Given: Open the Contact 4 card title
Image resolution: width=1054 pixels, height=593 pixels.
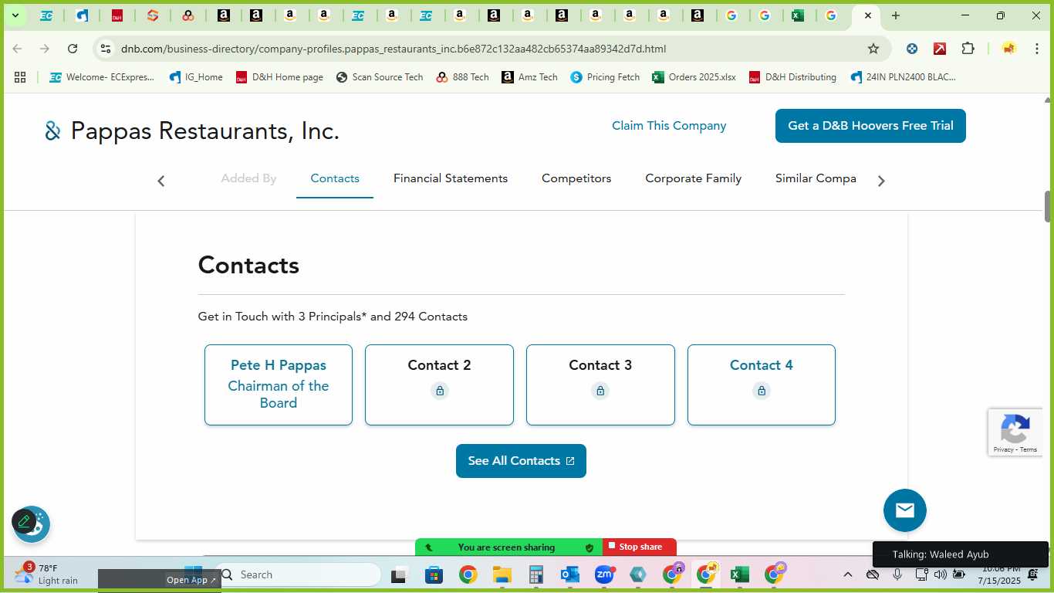Looking at the screenshot, I should tap(762, 365).
